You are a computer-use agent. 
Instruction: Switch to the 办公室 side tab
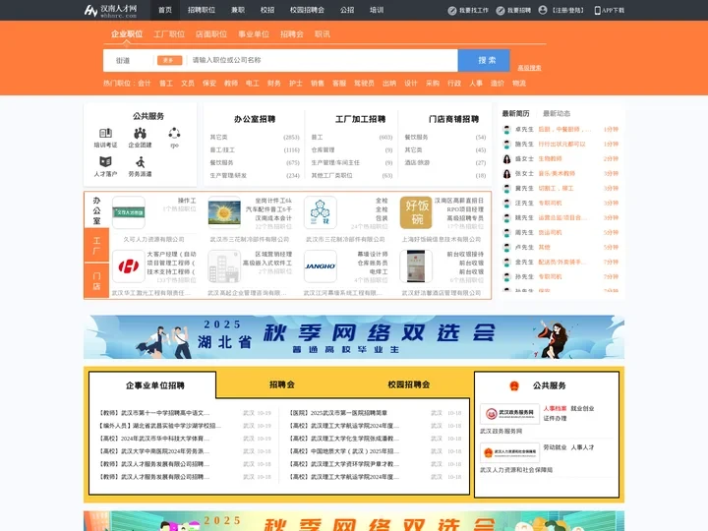[96, 210]
